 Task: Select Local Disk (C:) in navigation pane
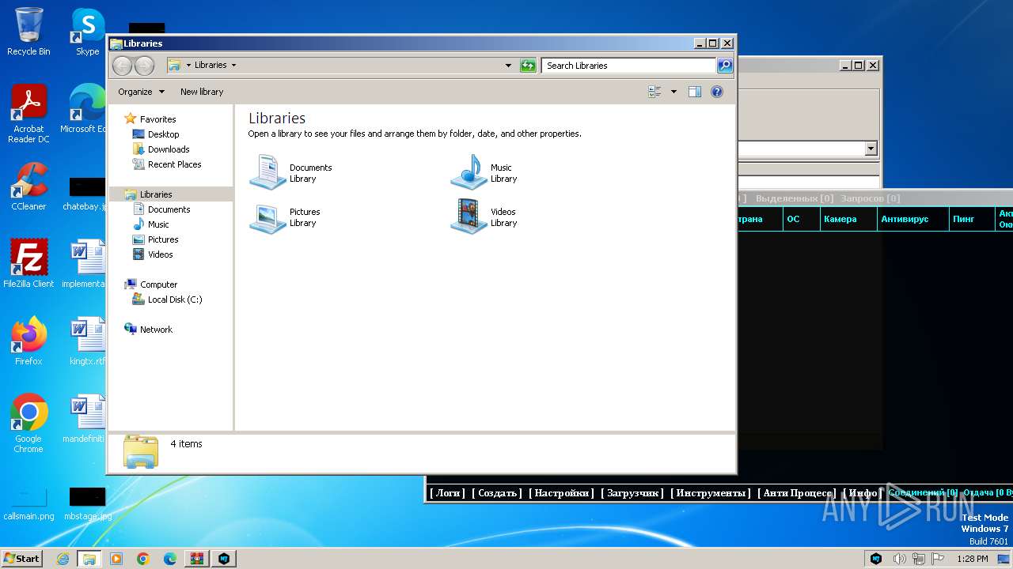(174, 300)
